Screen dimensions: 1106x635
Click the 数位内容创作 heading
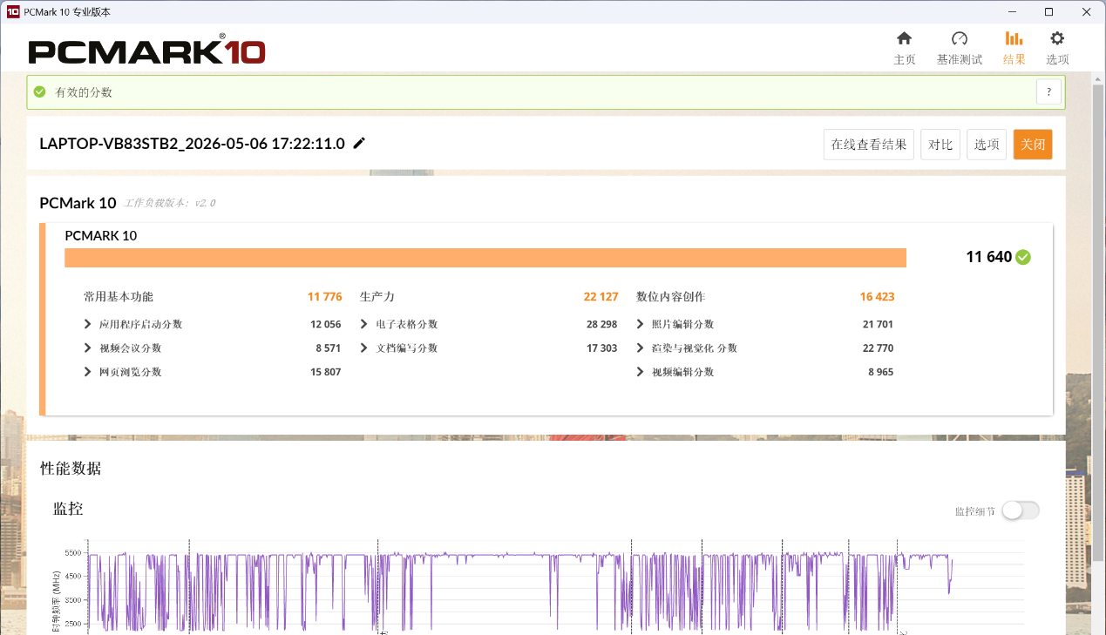click(x=671, y=297)
